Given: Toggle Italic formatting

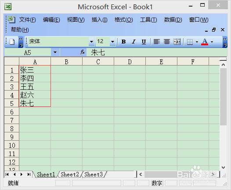Looking at the screenshot, I should coord(134,42).
